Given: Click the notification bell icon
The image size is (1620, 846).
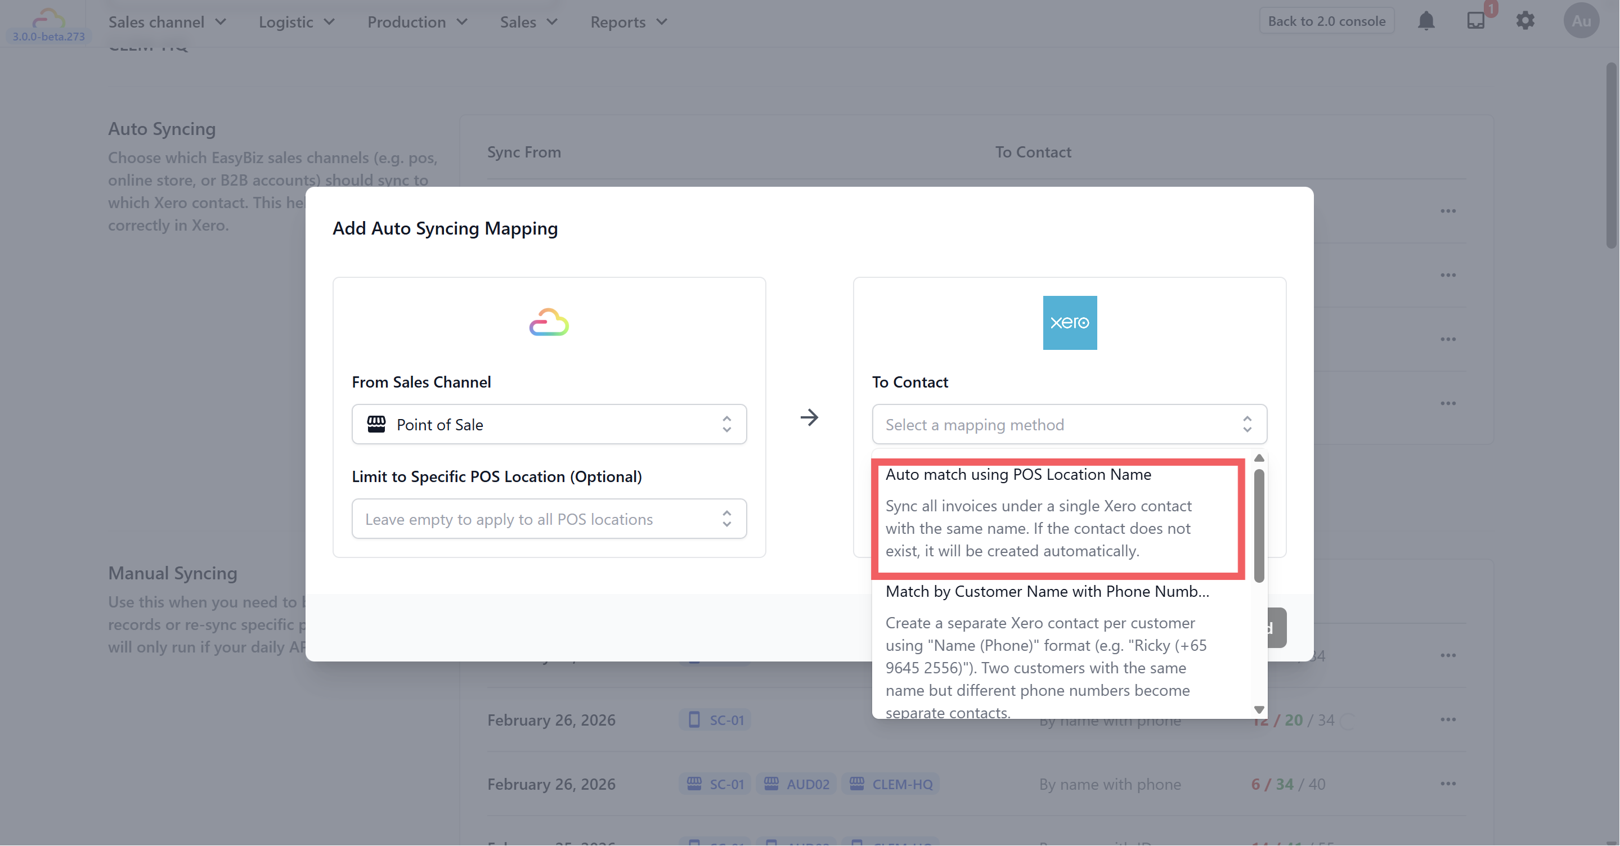Looking at the screenshot, I should pos(1426,21).
